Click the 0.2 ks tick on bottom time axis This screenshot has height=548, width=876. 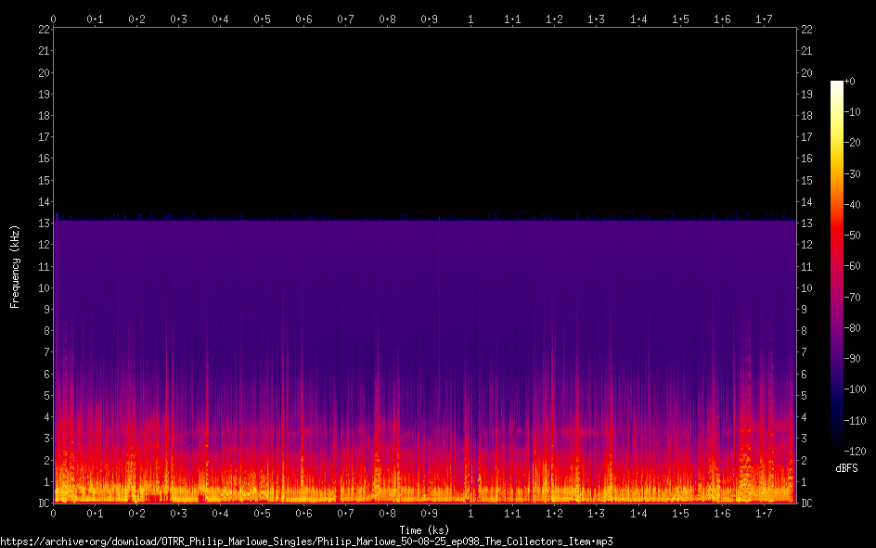[137, 514]
